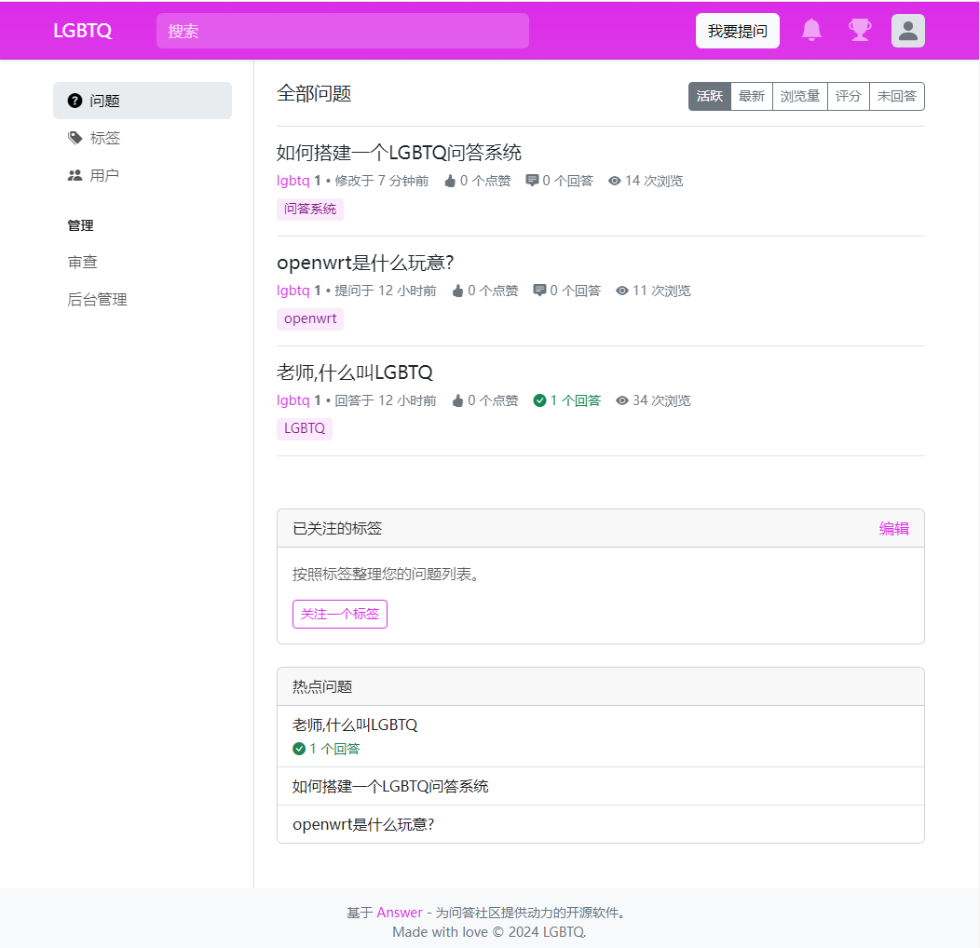Image resolution: width=980 pixels, height=948 pixels.
Task: Open the openwrt tag badge
Action: coord(310,319)
